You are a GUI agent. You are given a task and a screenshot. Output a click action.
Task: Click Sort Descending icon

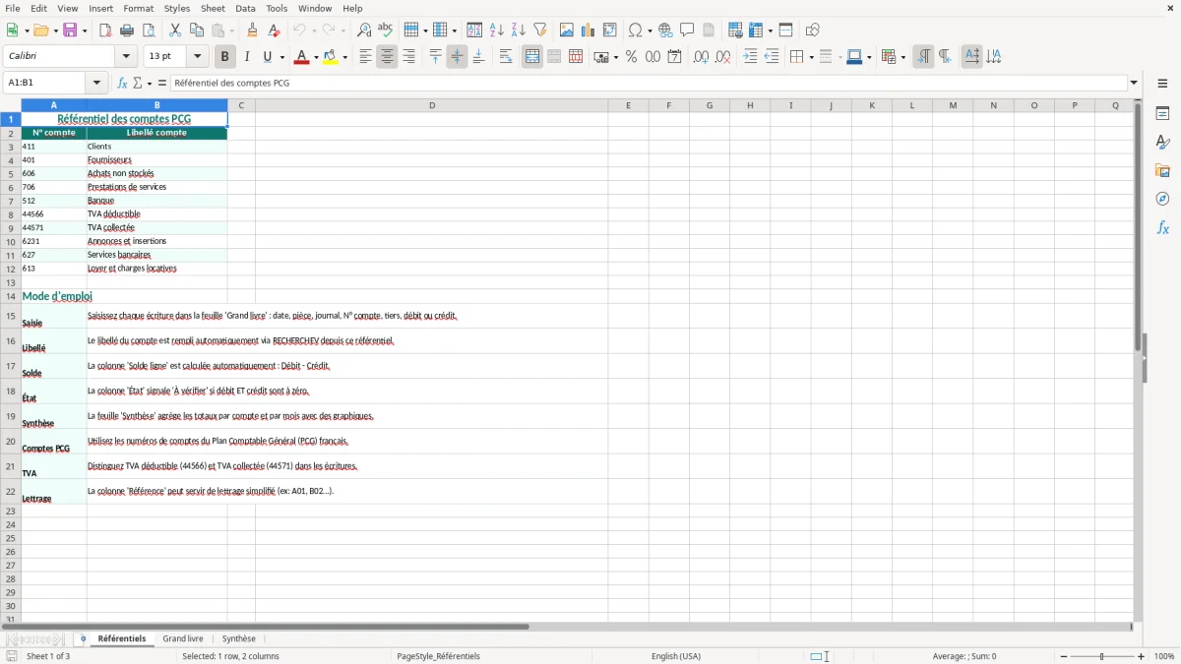pos(519,30)
